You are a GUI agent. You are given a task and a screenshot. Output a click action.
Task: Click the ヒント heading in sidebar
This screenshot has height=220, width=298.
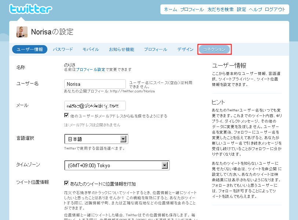pos(218,102)
